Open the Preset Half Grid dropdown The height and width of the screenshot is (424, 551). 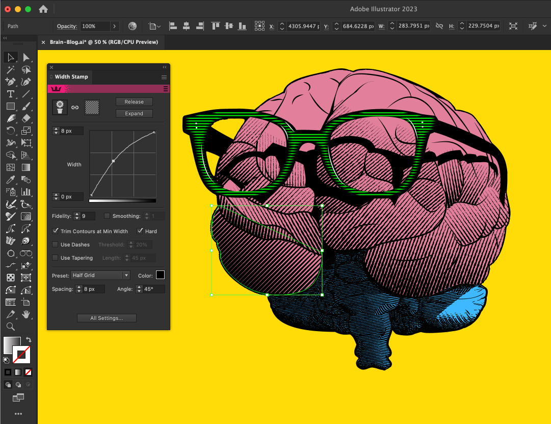[x=100, y=275]
